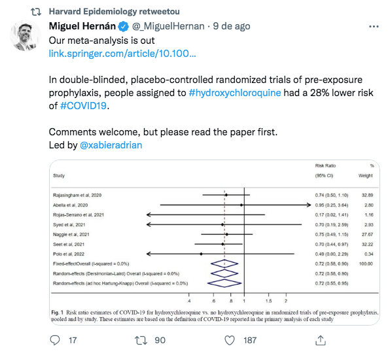Open the 9 de ago timestamp
Screen dimensions: 388x355
[232, 26]
